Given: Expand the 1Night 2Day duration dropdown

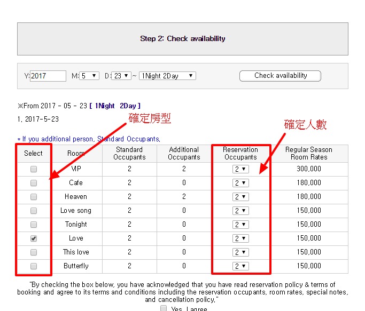Looking at the screenshot, I should (x=167, y=76).
